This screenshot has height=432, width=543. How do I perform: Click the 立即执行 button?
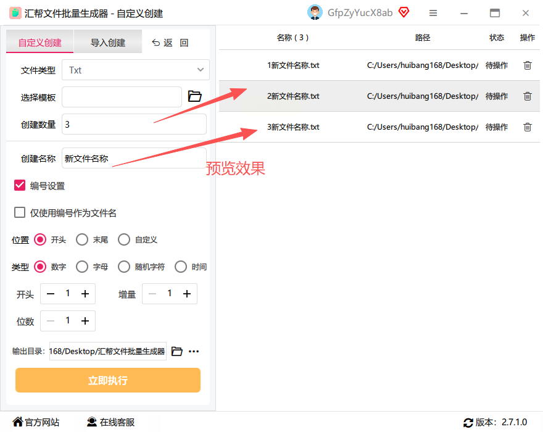tap(108, 380)
